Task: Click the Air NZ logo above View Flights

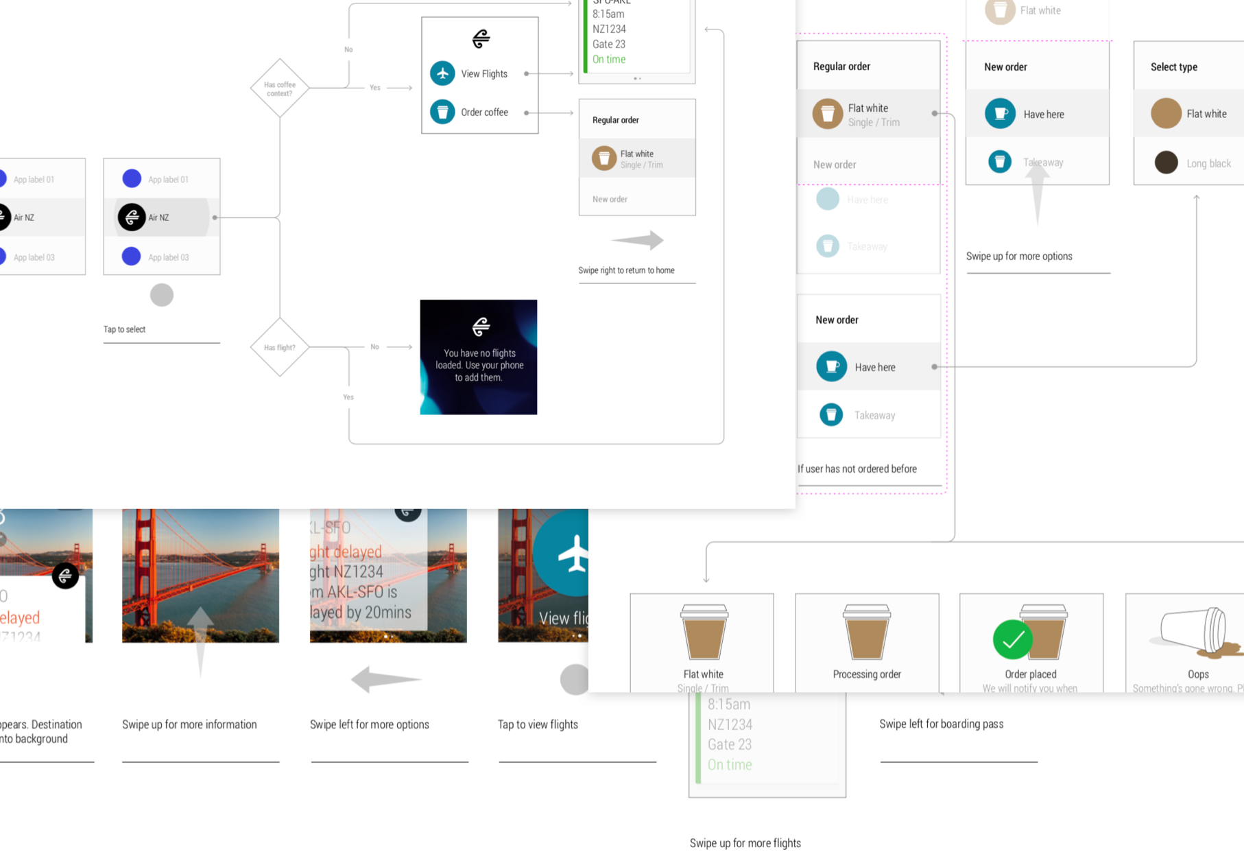Action: coord(481,39)
